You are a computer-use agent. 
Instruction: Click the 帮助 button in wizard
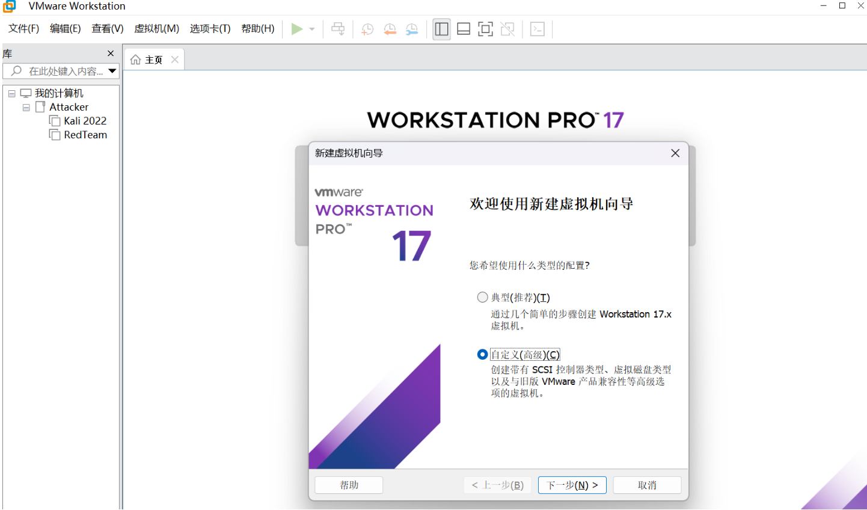349,485
